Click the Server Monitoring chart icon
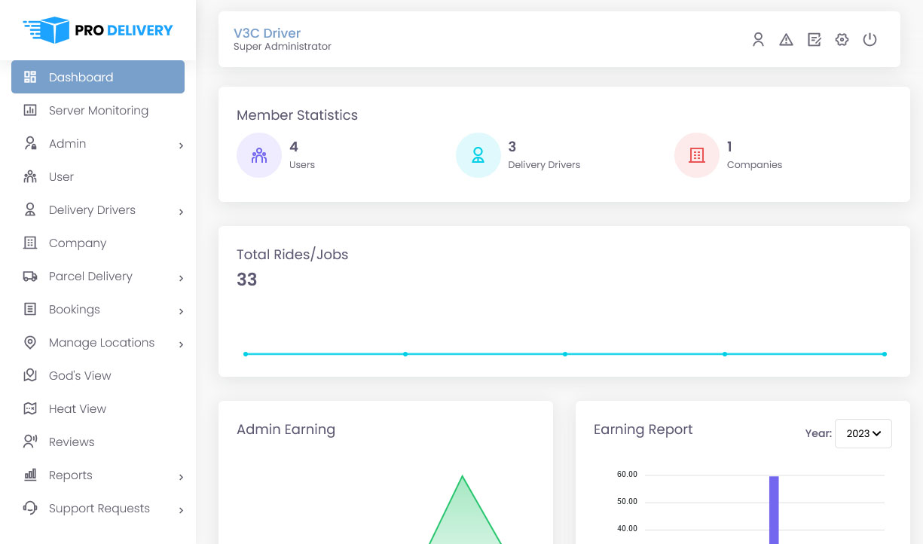This screenshot has height=544, width=923. (x=30, y=110)
